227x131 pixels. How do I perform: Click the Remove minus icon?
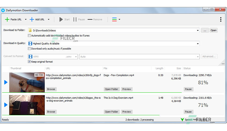(x=90, y=19)
